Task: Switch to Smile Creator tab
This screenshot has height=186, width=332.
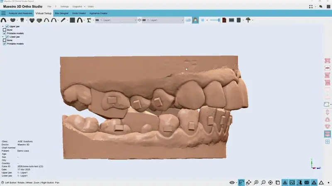Action: click(79, 13)
